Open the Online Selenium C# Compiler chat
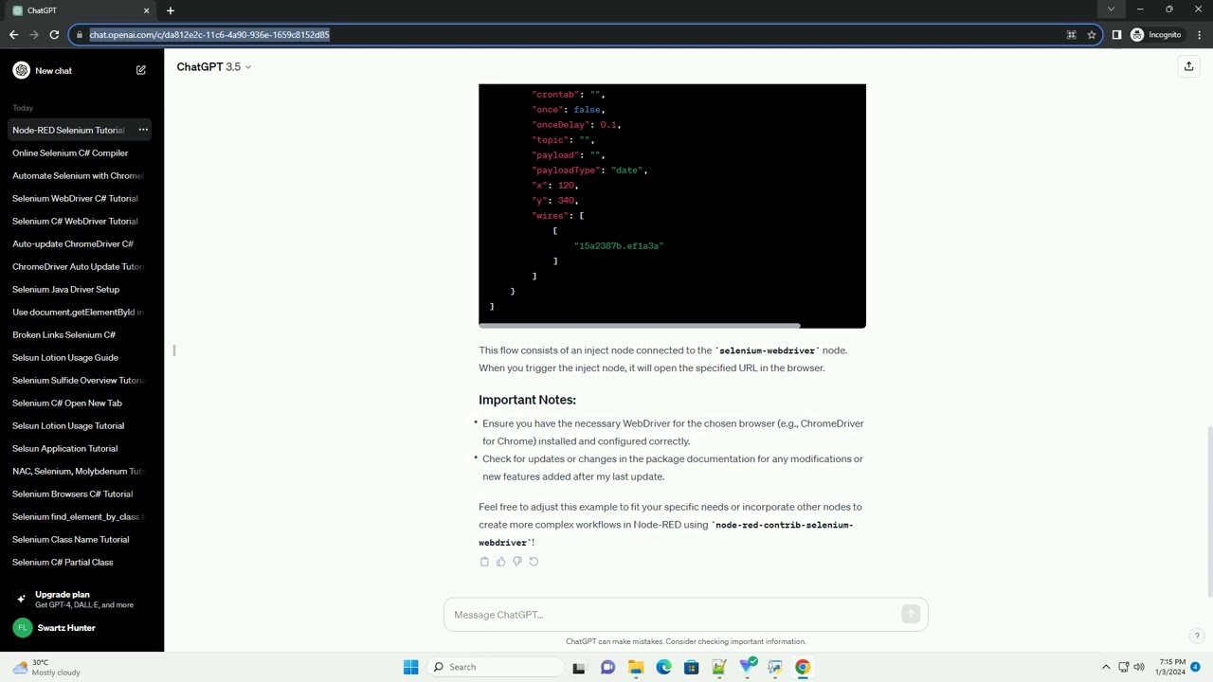The width and height of the screenshot is (1213, 682). [80, 153]
